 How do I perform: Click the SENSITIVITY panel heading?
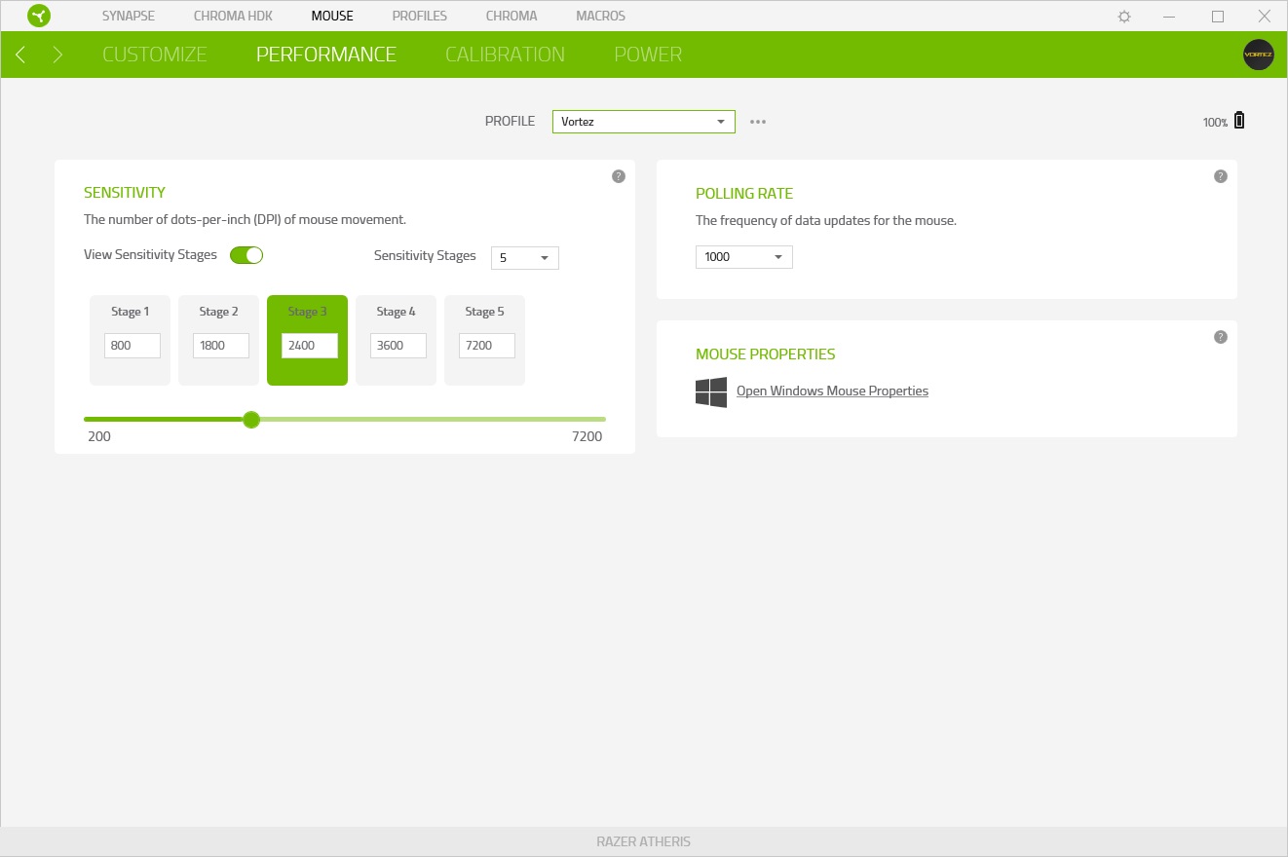point(125,193)
